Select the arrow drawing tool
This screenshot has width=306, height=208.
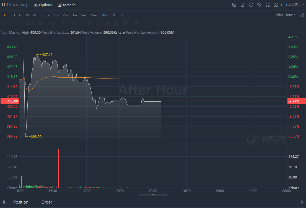point(51,23)
